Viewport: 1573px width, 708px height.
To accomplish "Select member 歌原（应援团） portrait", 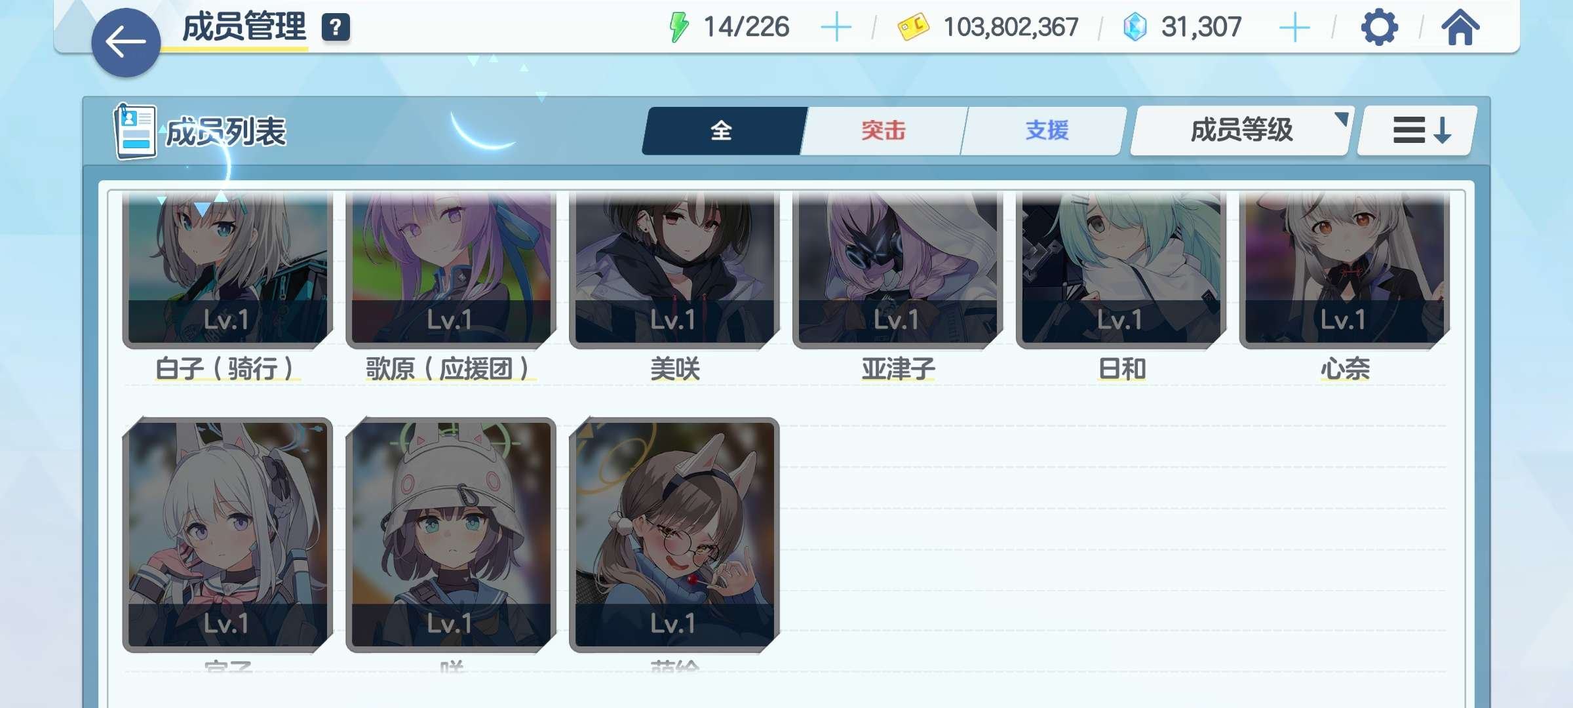I will tap(451, 269).
